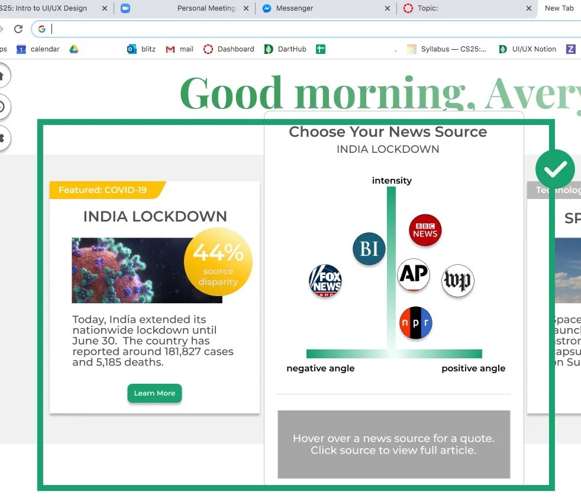
Task: Close the Personal Meeting tab
Action: 246,8
